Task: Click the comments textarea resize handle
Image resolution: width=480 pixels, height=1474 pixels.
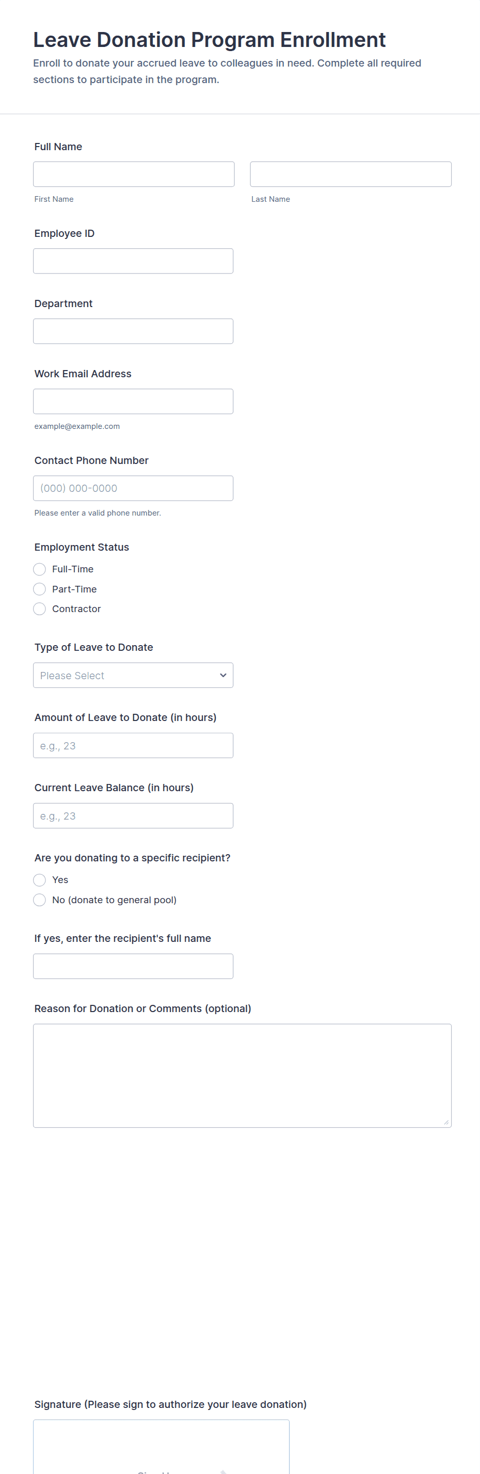Action: pos(445,1122)
